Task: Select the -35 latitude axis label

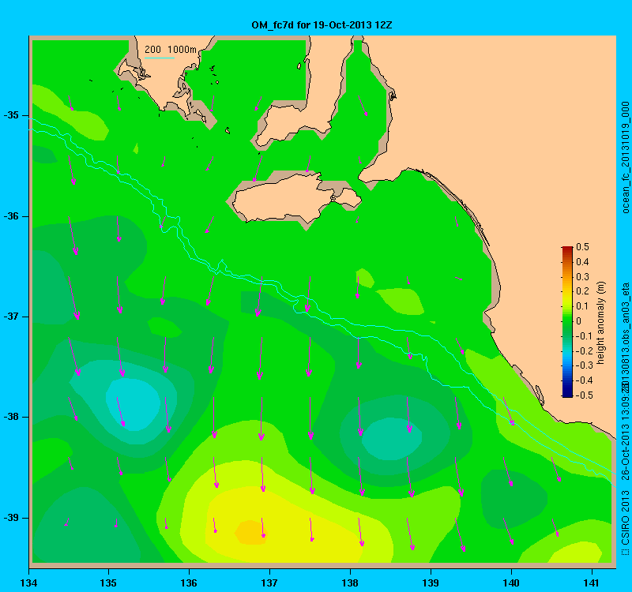Action: click(11, 115)
